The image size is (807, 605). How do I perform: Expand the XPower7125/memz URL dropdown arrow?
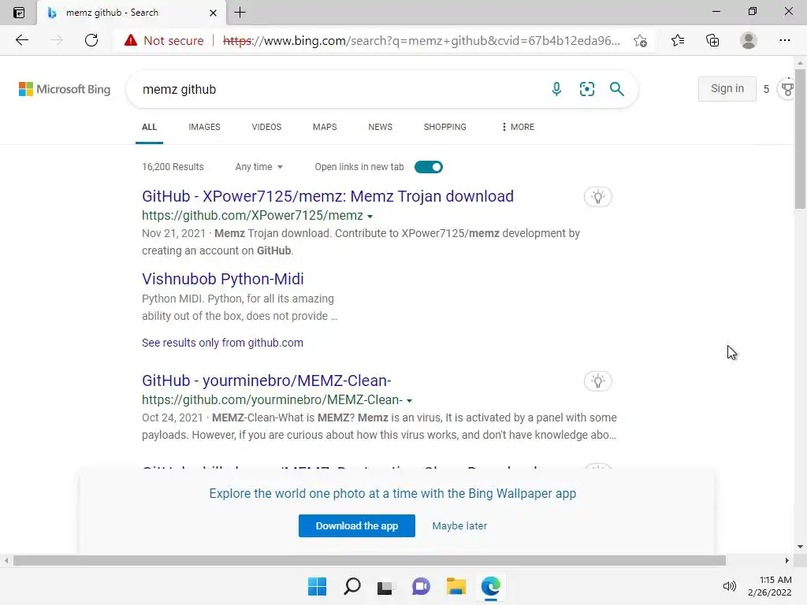[370, 216]
